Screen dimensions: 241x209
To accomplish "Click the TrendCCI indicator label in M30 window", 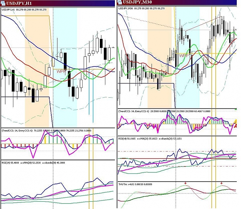I will click(x=164, y=111).
